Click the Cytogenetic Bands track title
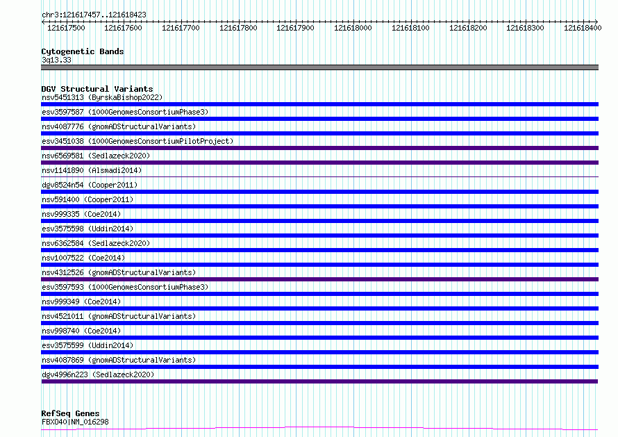 (x=83, y=51)
